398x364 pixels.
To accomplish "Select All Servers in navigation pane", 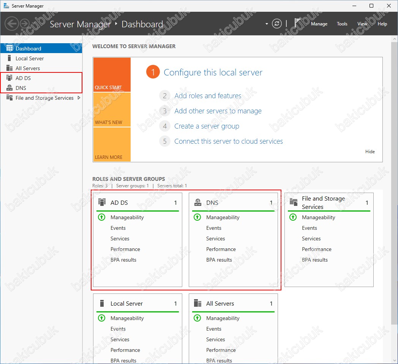I will [x=41, y=68].
